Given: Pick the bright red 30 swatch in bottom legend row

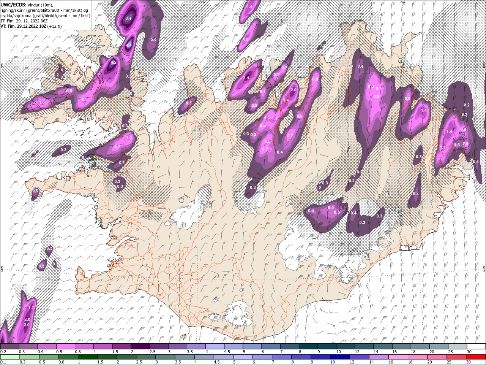Looking at the screenshot, I should 476,357.
